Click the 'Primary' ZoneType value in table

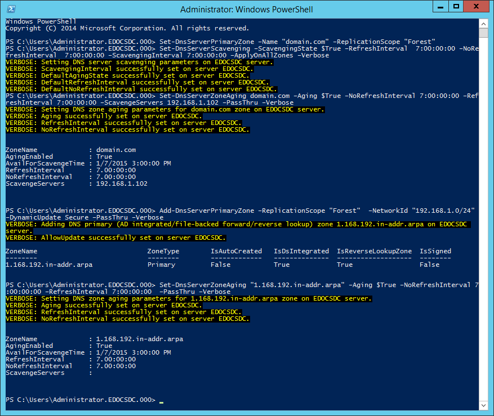tap(161, 265)
